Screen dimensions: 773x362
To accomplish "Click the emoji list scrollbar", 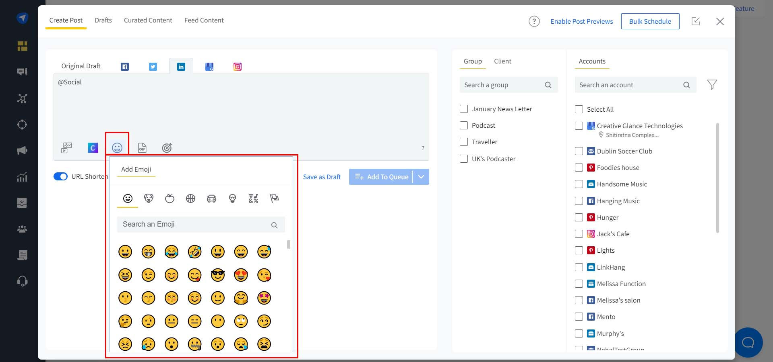I will click(x=288, y=245).
